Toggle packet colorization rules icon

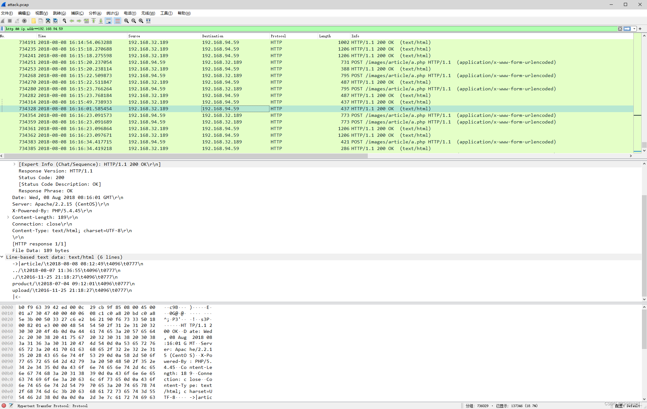[x=117, y=21]
